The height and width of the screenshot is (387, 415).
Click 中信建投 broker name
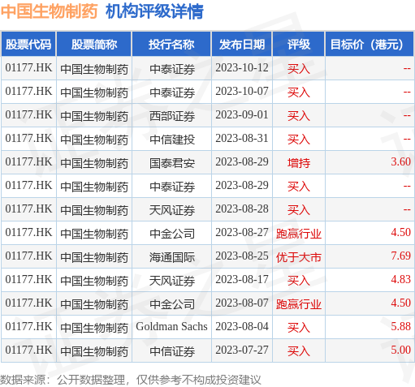172,140
